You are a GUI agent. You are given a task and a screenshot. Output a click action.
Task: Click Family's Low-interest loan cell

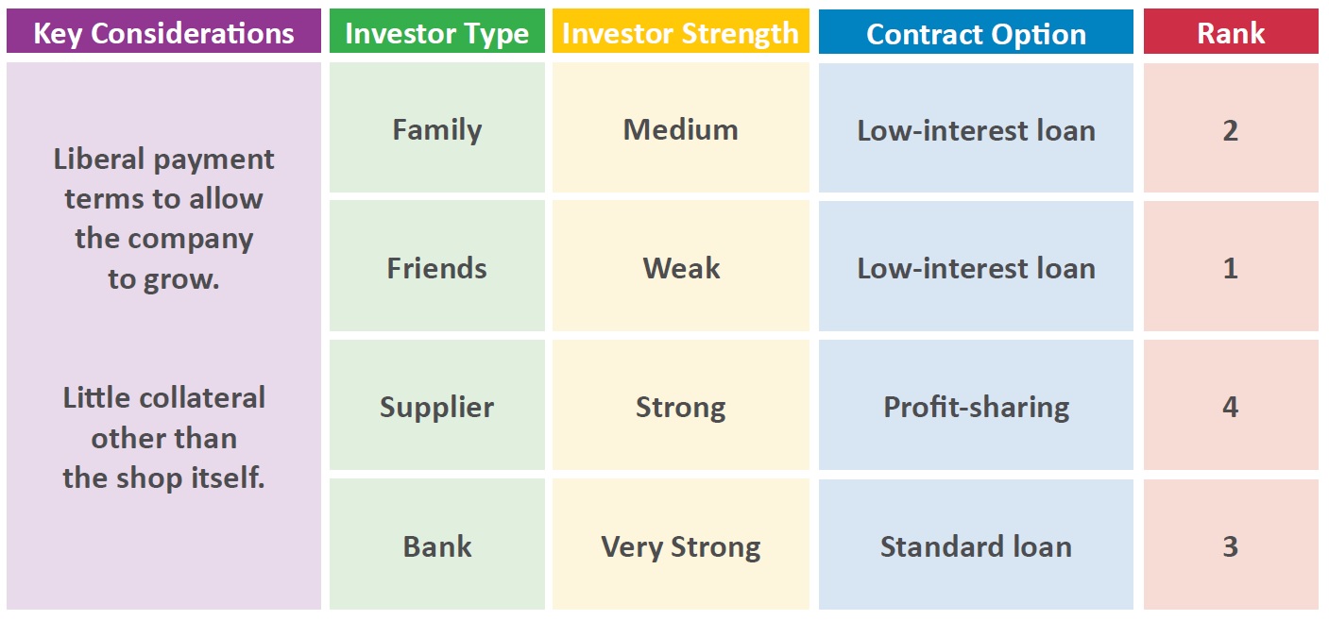(976, 128)
